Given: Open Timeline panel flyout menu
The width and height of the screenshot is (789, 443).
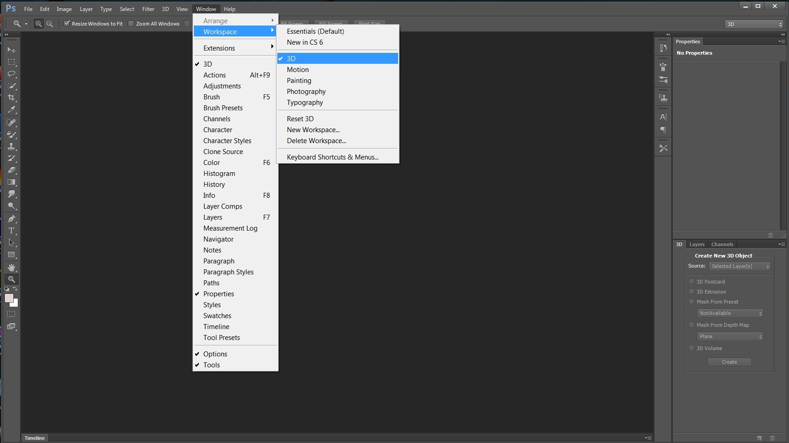Looking at the screenshot, I should [648, 438].
